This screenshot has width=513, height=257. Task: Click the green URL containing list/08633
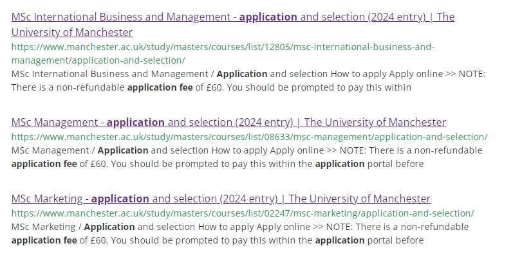pyautogui.click(x=249, y=137)
